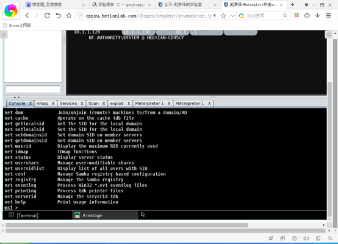
Task: Bookmark page with star icon left of address bar
Action: [x=69, y=15]
